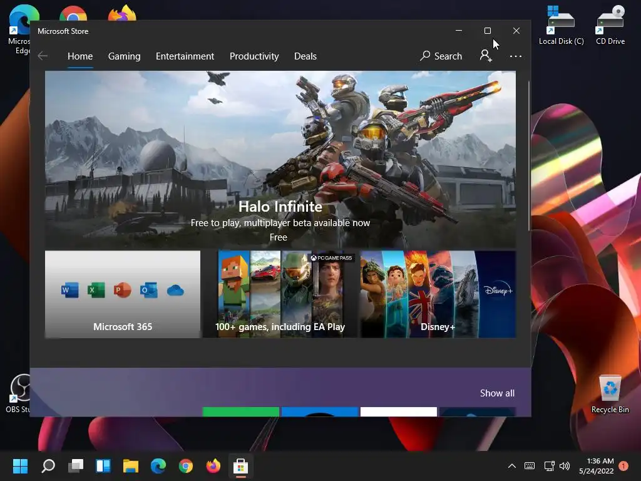Open the Windows Start menu
Viewport: 641px width, 481px height.
[20, 466]
